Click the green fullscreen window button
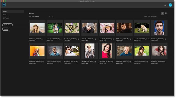 pyautogui.click(x=5, y=1)
